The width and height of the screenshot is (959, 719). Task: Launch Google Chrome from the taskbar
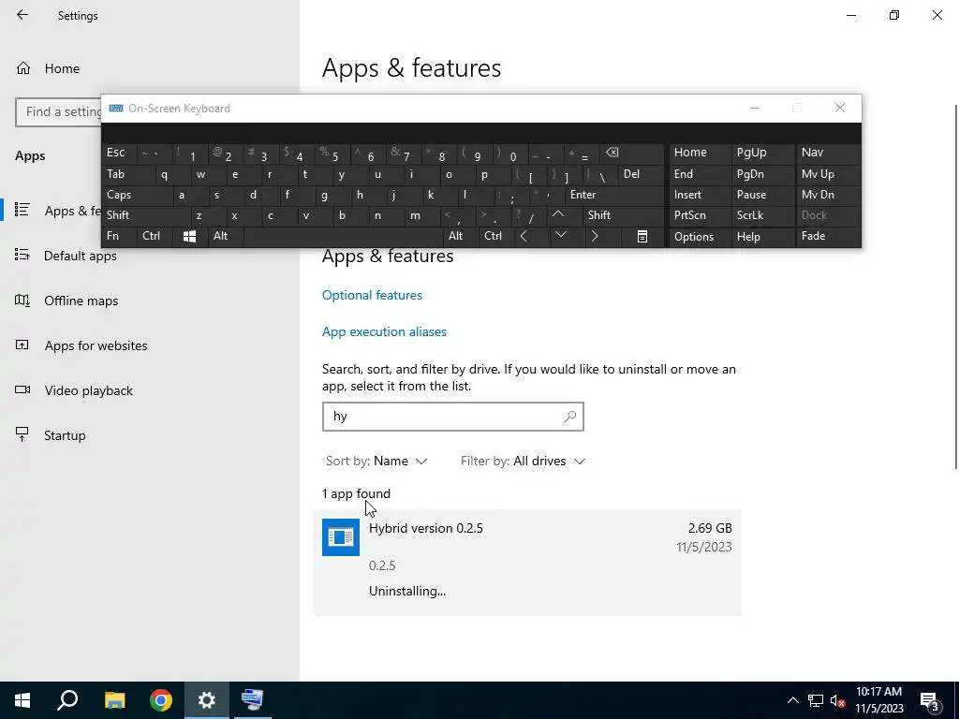(161, 700)
